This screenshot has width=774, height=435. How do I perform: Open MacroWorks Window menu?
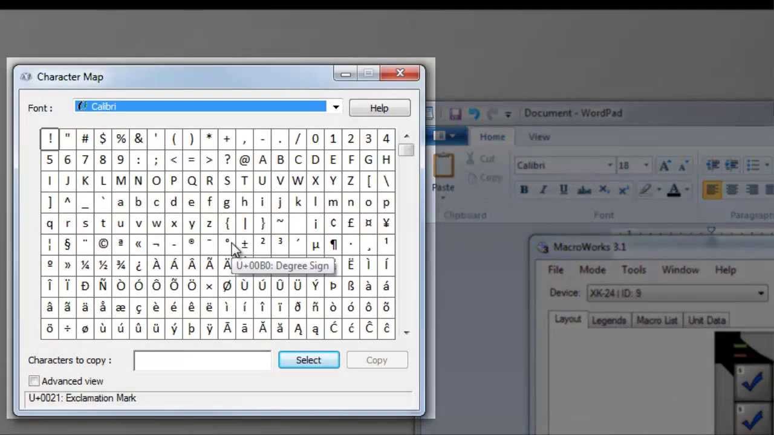pyautogui.click(x=680, y=270)
